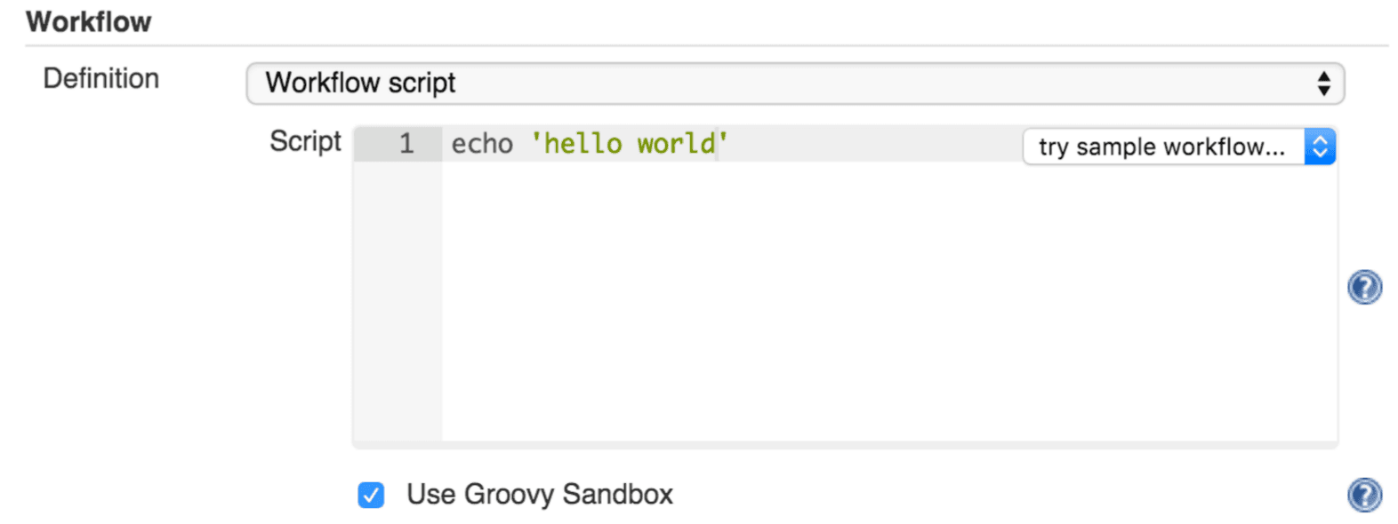Click the echo keyword in the script
Image resolution: width=1398 pixels, height=524 pixels.
[482, 144]
